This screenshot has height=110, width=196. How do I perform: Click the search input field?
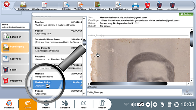[x=106, y=14]
